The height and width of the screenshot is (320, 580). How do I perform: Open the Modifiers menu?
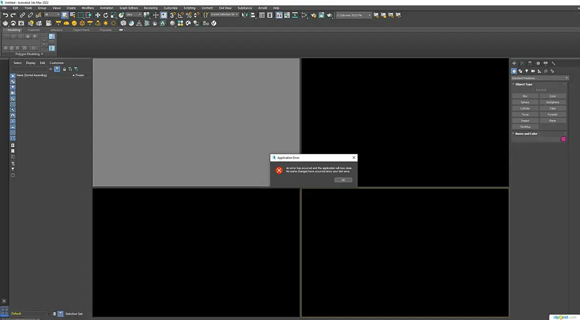pyautogui.click(x=87, y=8)
